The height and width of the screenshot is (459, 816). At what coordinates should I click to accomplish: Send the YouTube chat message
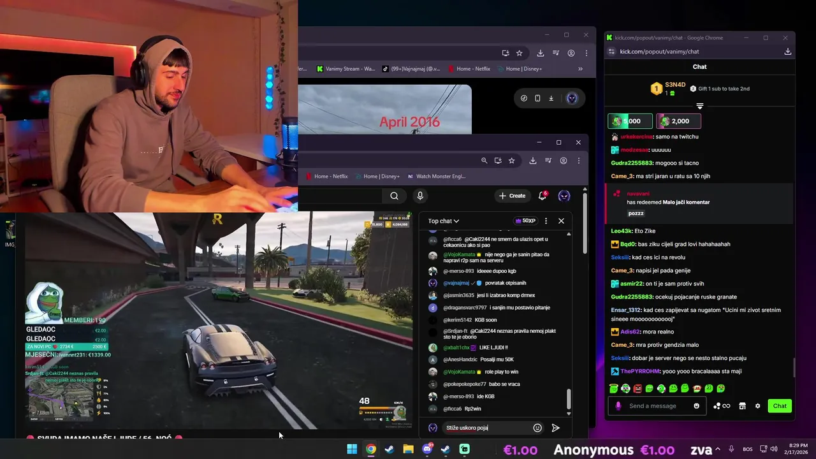coord(555,428)
